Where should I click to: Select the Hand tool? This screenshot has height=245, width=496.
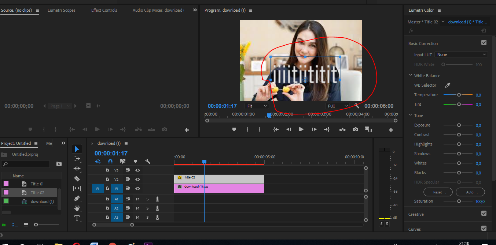(77, 208)
